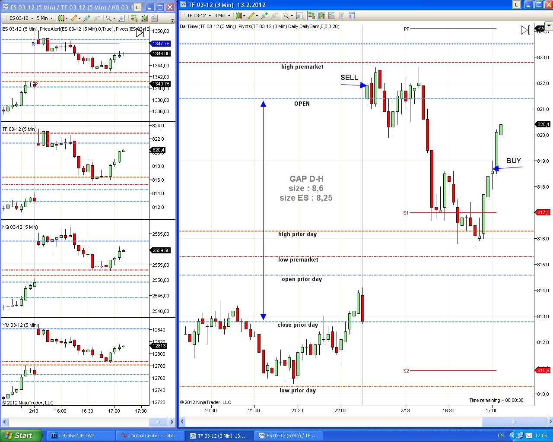Toggle chart trader icon in TF chart toolbar
The image size is (553, 442).
pos(311,16)
